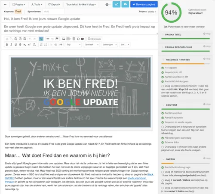The width and height of the screenshot is (215, 194).
Task: Click the Keywords in H1 check item
Action: click(172, 72)
